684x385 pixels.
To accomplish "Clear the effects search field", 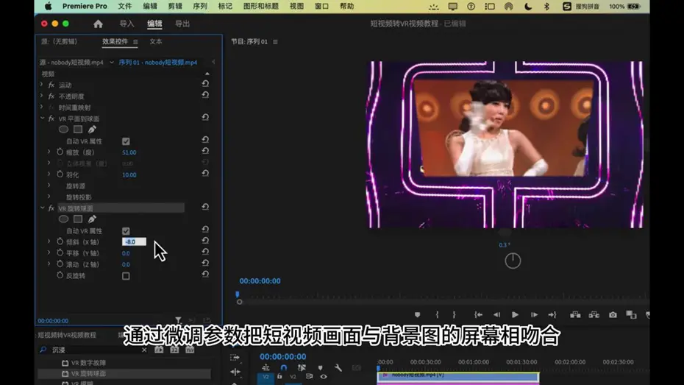I will click(144, 350).
